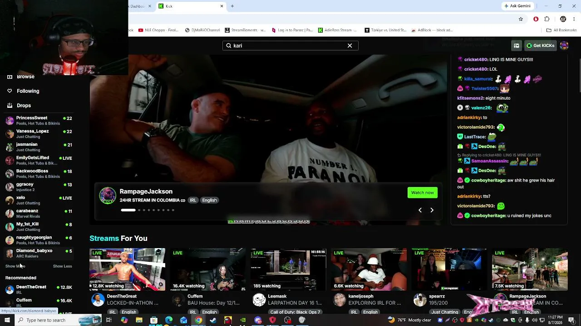Click kaneljoseph channel avatar under streams
Screen dimensions: 581x326
coord(340,300)
